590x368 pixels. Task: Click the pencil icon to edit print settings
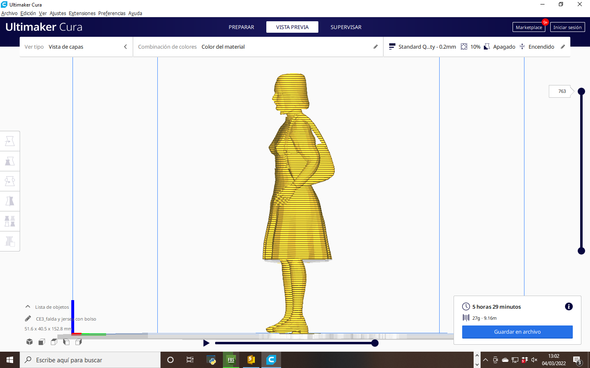click(x=562, y=47)
